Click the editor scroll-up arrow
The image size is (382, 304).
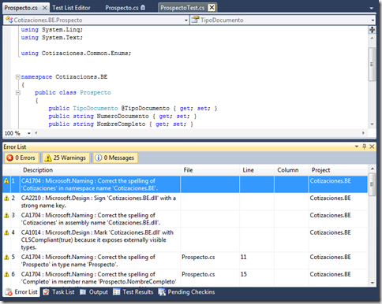[372, 39]
